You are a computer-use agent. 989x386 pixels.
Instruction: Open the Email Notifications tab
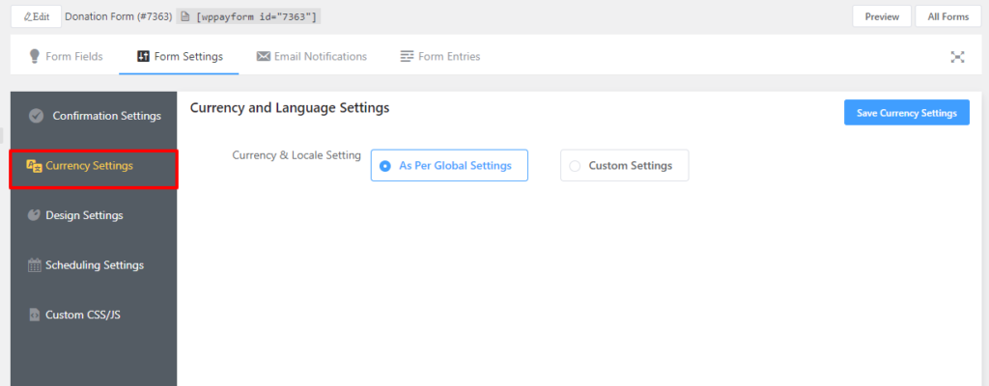click(312, 56)
